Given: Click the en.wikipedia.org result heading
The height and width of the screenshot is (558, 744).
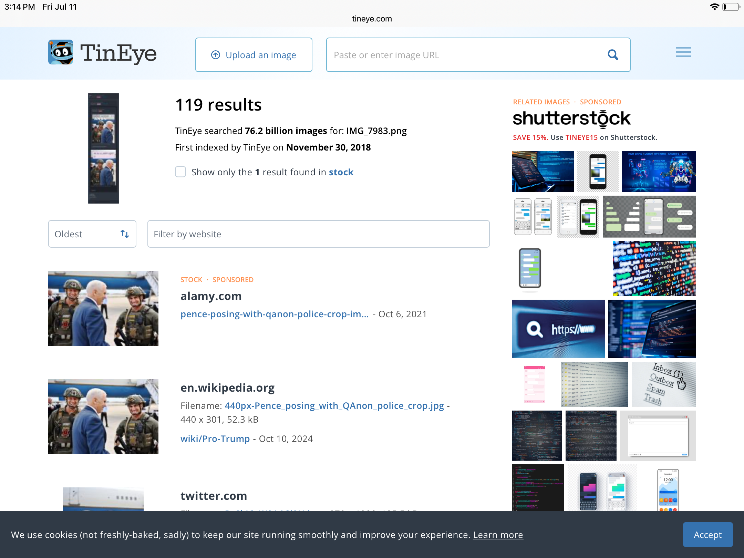Looking at the screenshot, I should [x=227, y=387].
